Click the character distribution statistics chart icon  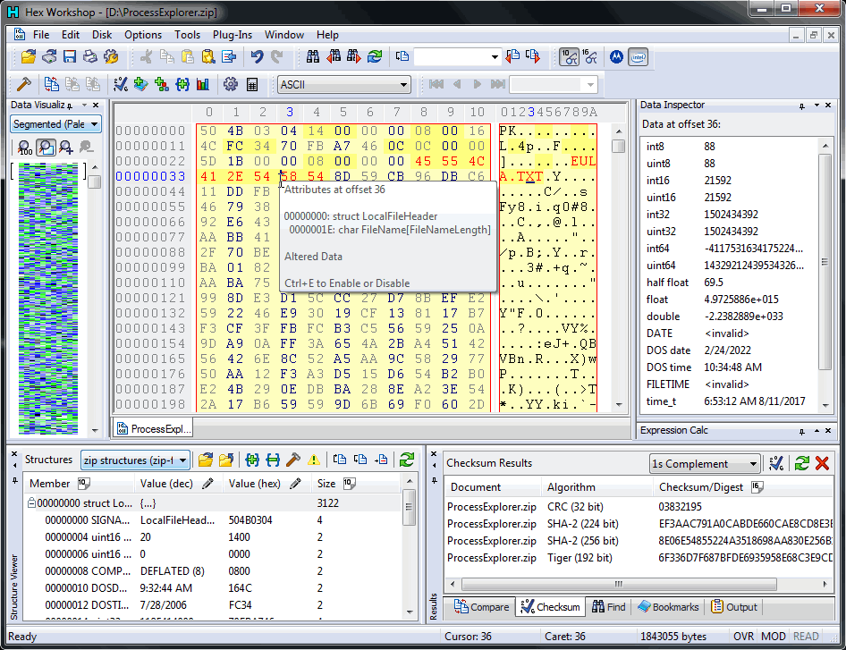[x=203, y=84]
